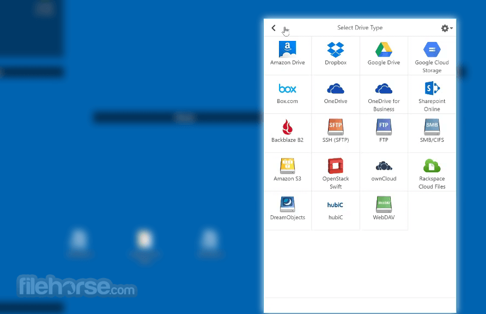Screen dimensions: 486x314
Task: Select the hubiC logo icon
Action: pos(335,205)
